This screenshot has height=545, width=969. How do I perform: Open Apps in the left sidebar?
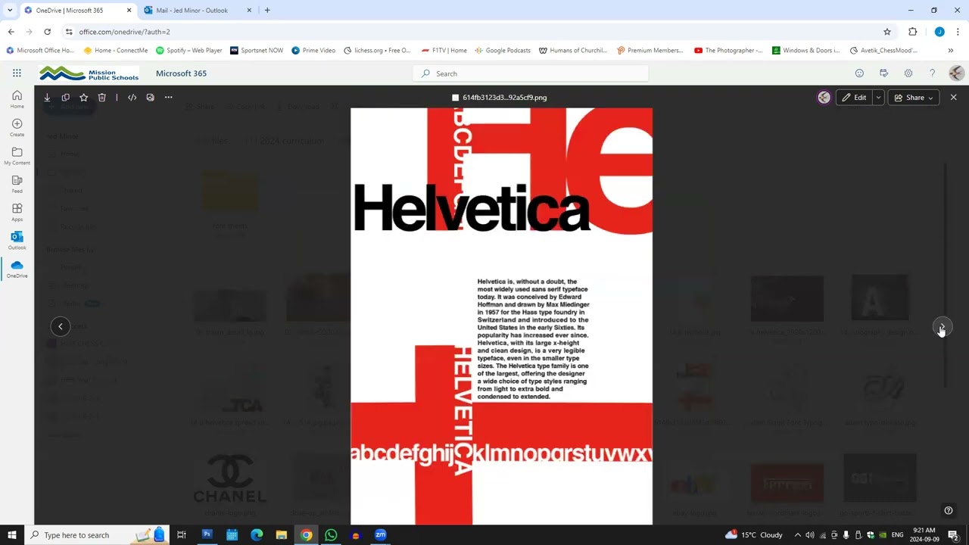pos(17,212)
